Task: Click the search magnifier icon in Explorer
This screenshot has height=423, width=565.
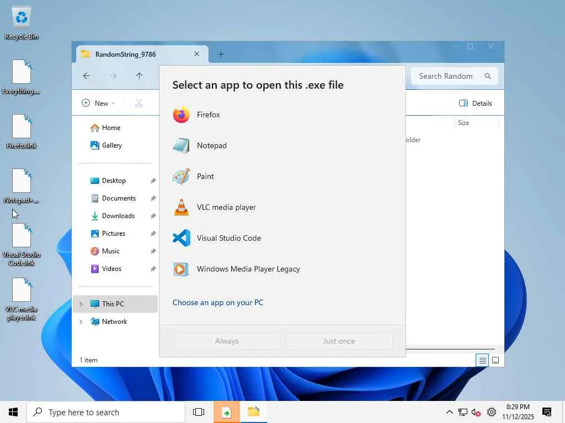Action: click(x=488, y=76)
